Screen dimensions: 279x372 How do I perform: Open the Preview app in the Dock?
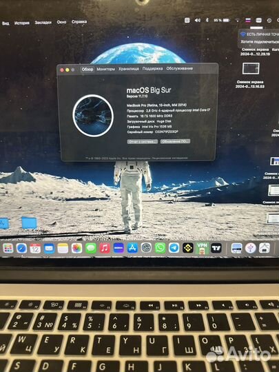click(236, 248)
